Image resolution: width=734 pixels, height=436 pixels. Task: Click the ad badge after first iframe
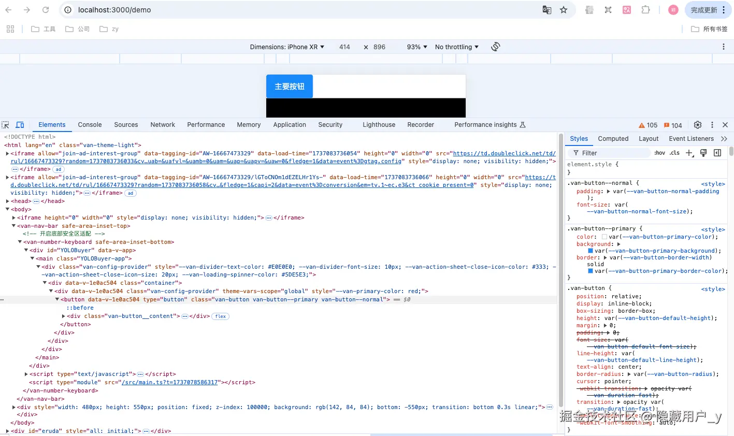point(59,169)
